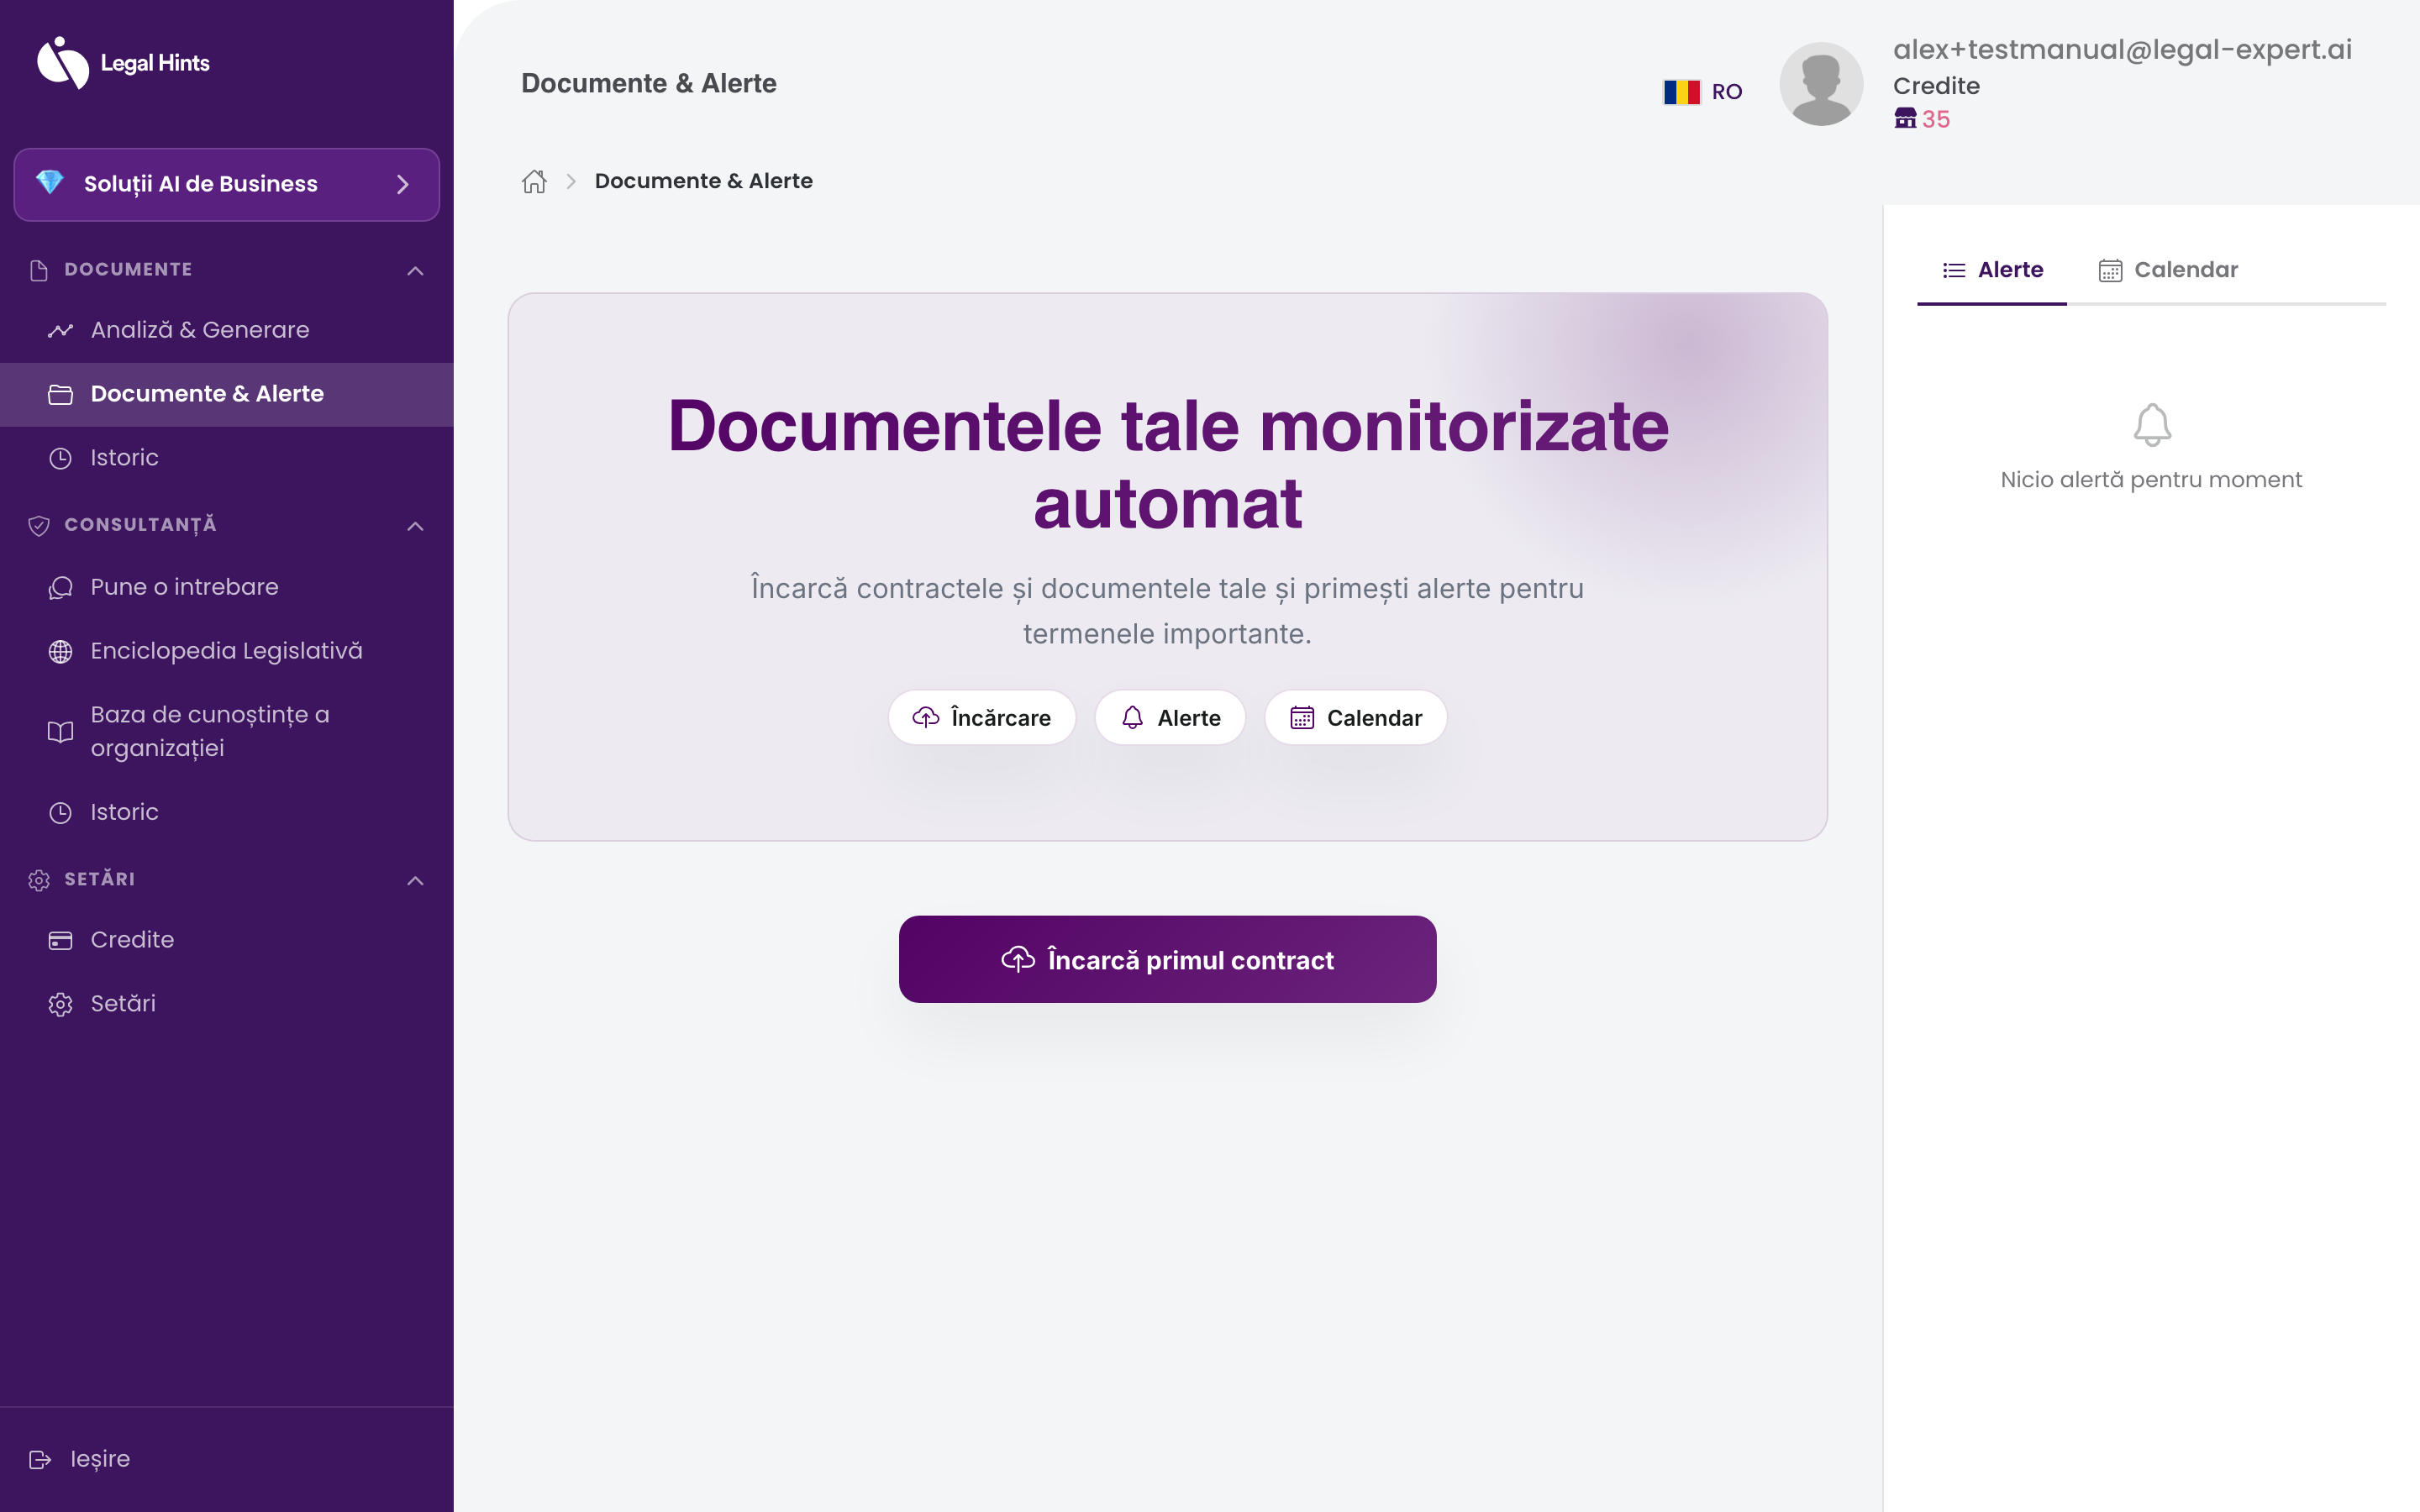2420x1512 pixels.
Task: Click the shield icon next to CONSULTANȚĂ
Action: (x=39, y=525)
